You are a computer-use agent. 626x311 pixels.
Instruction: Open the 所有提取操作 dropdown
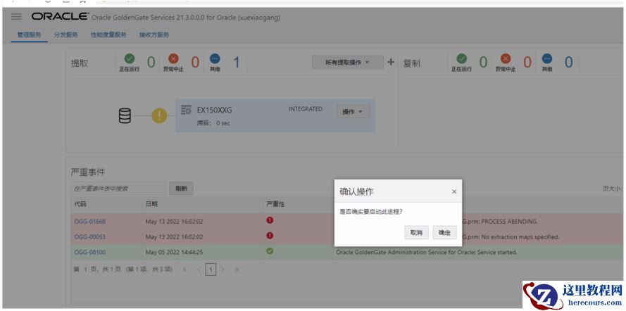pyautogui.click(x=347, y=62)
